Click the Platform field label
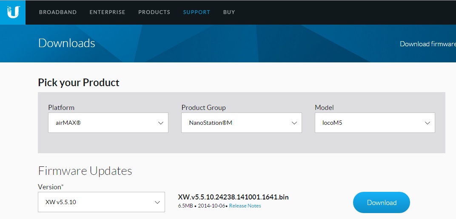The width and height of the screenshot is (456, 219). tap(61, 107)
